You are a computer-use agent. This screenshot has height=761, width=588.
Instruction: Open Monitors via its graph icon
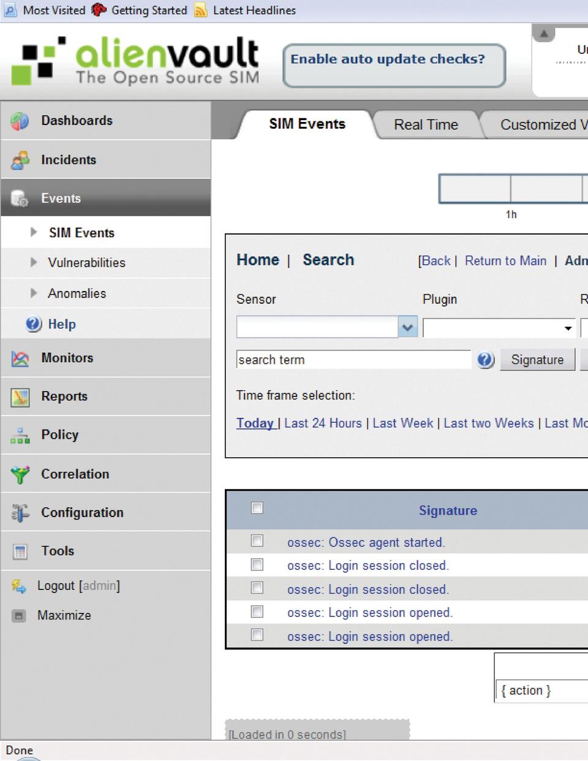coord(20,358)
